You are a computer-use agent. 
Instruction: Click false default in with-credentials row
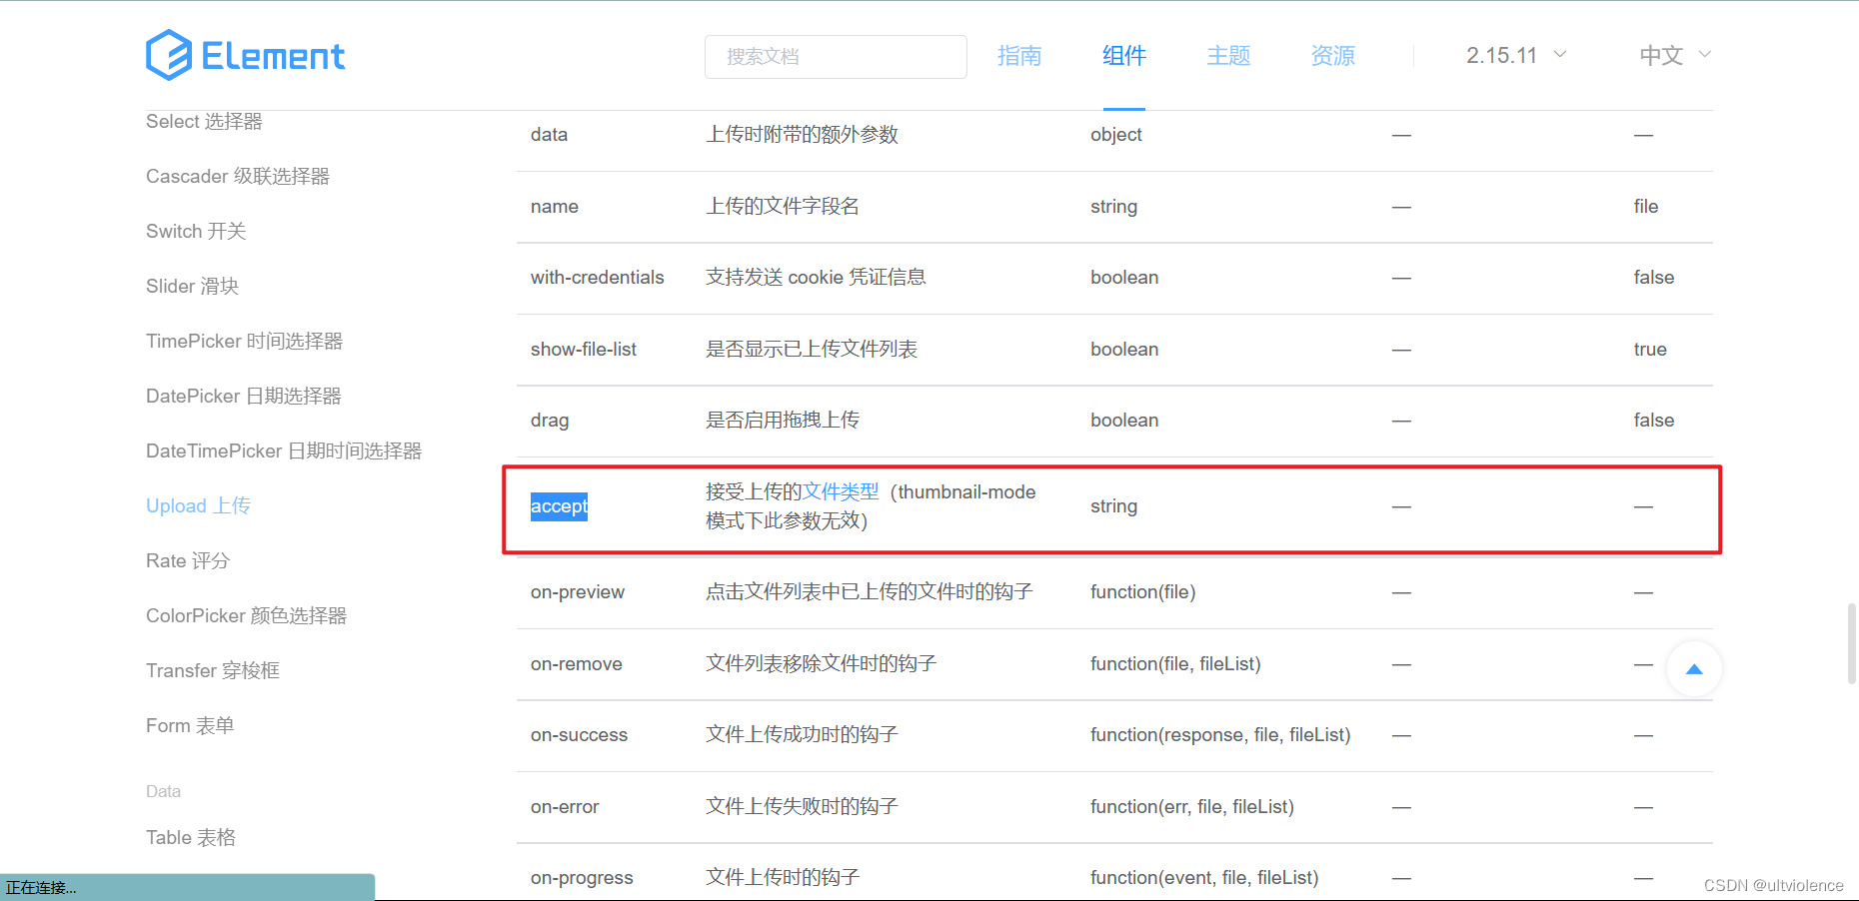1654,278
